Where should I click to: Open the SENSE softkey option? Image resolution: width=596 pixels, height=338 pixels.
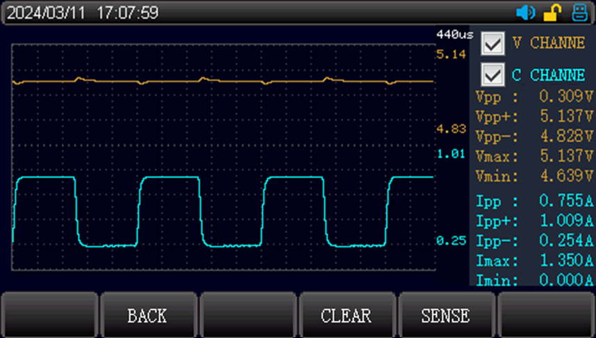click(x=445, y=316)
